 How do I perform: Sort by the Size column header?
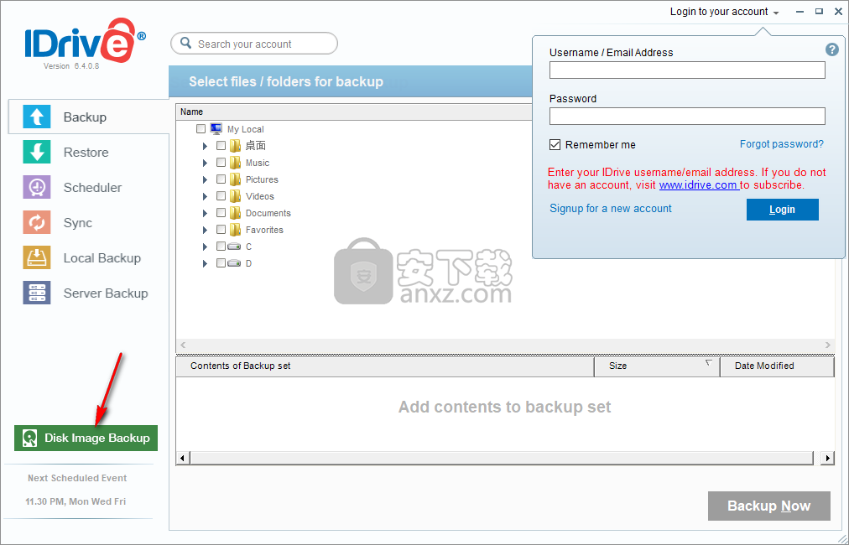click(657, 366)
